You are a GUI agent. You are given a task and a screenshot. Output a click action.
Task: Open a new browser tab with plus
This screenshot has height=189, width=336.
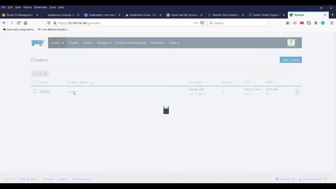[x=332, y=15]
